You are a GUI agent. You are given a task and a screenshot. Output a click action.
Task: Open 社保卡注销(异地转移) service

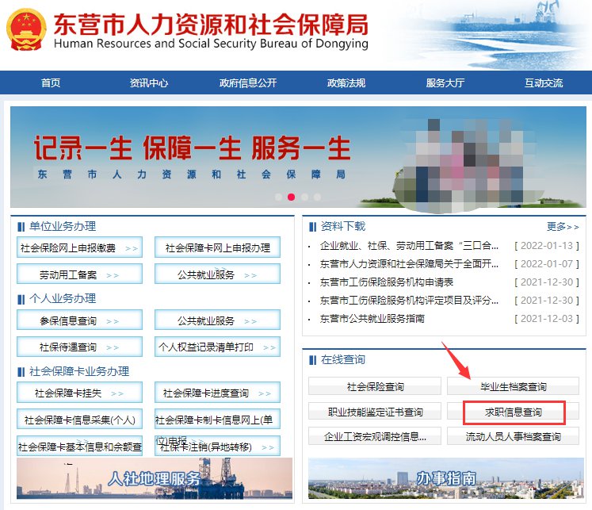click(217, 447)
